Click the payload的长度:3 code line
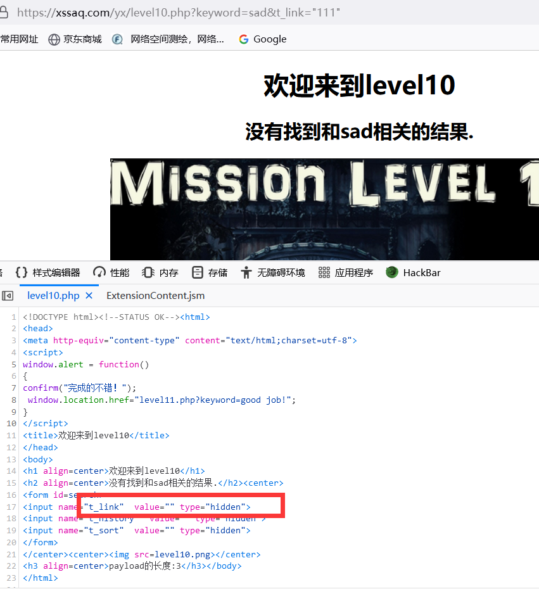 click(x=132, y=566)
